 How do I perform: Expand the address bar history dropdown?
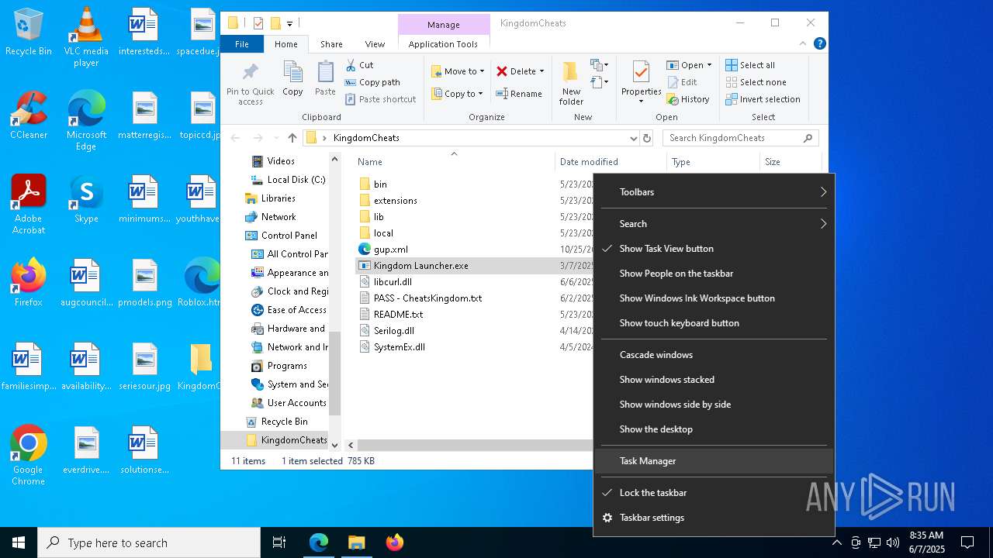tap(634, 138)
